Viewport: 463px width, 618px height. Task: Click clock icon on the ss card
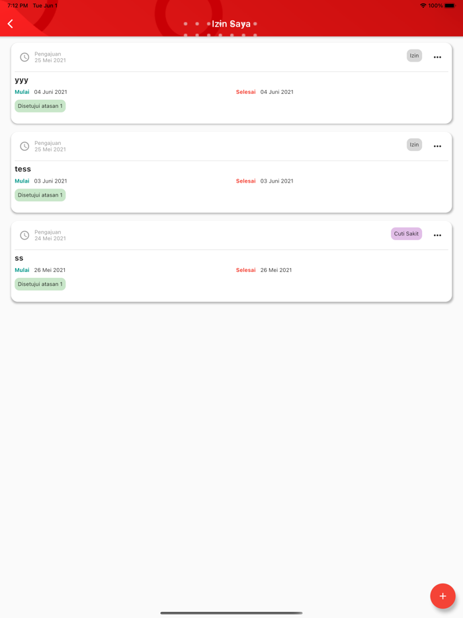point(24,236)
